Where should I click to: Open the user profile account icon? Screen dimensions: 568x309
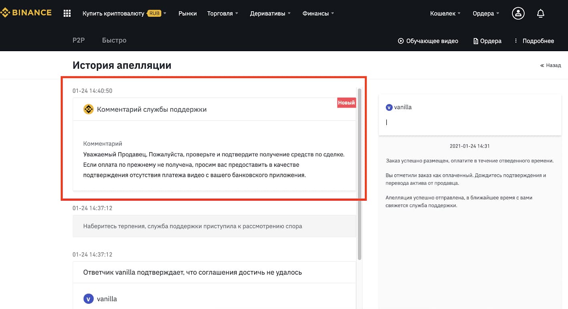point(518,13)
